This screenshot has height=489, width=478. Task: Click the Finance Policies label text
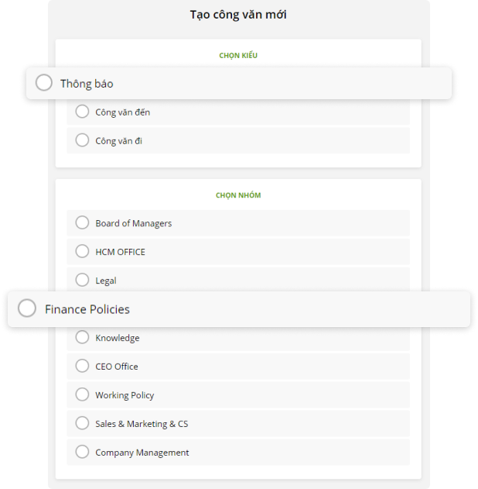(x=87, y=309)
